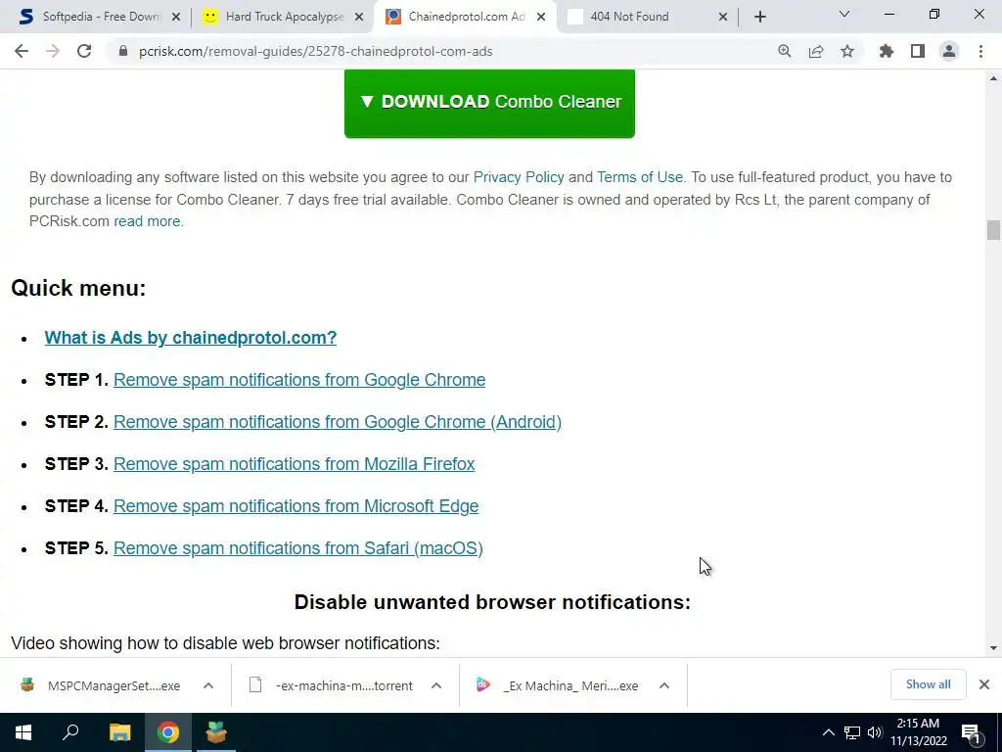Viewport: 1002px width, 752px height.
Task: Open the network tray icon
Action: pyautogui.click(x=852, y=732)
